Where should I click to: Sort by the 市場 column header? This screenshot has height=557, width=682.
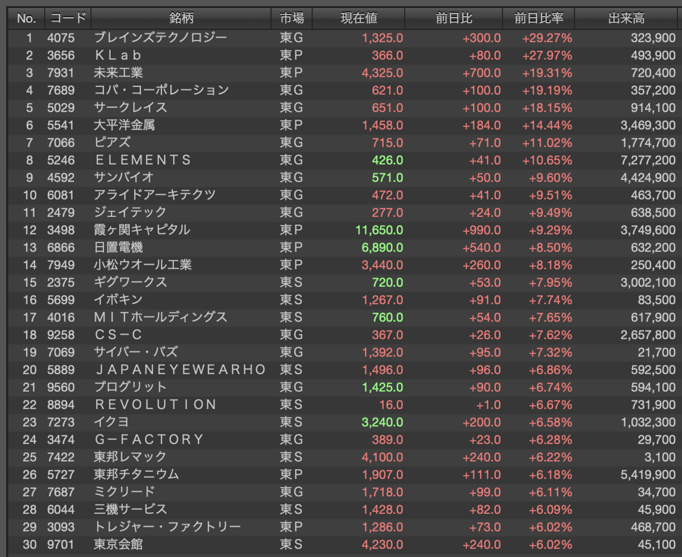click(292, 18)
